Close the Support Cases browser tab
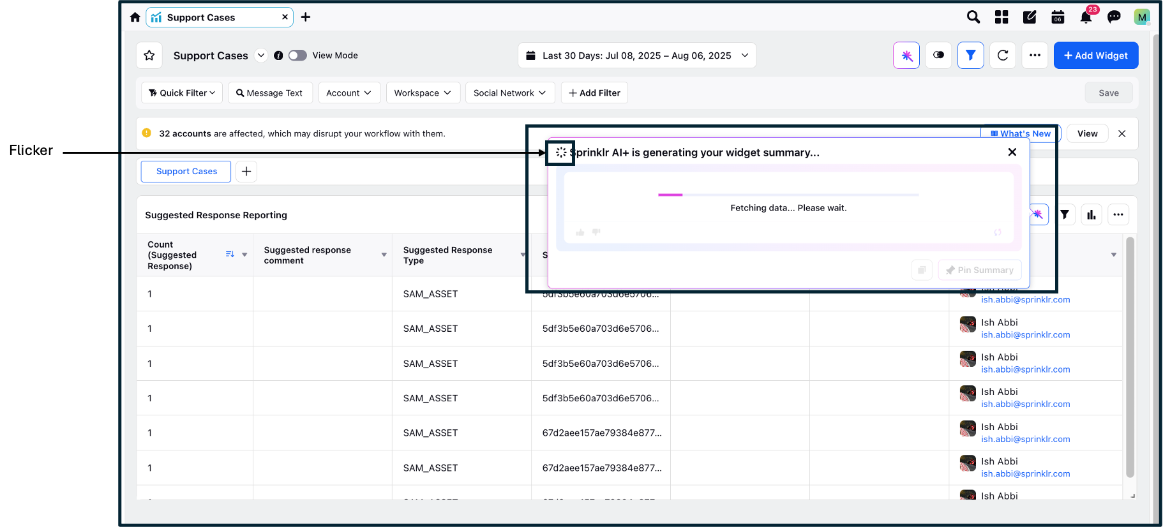Image resolution: width=1163 pixels, height=527 pixels. click(285, 17)
